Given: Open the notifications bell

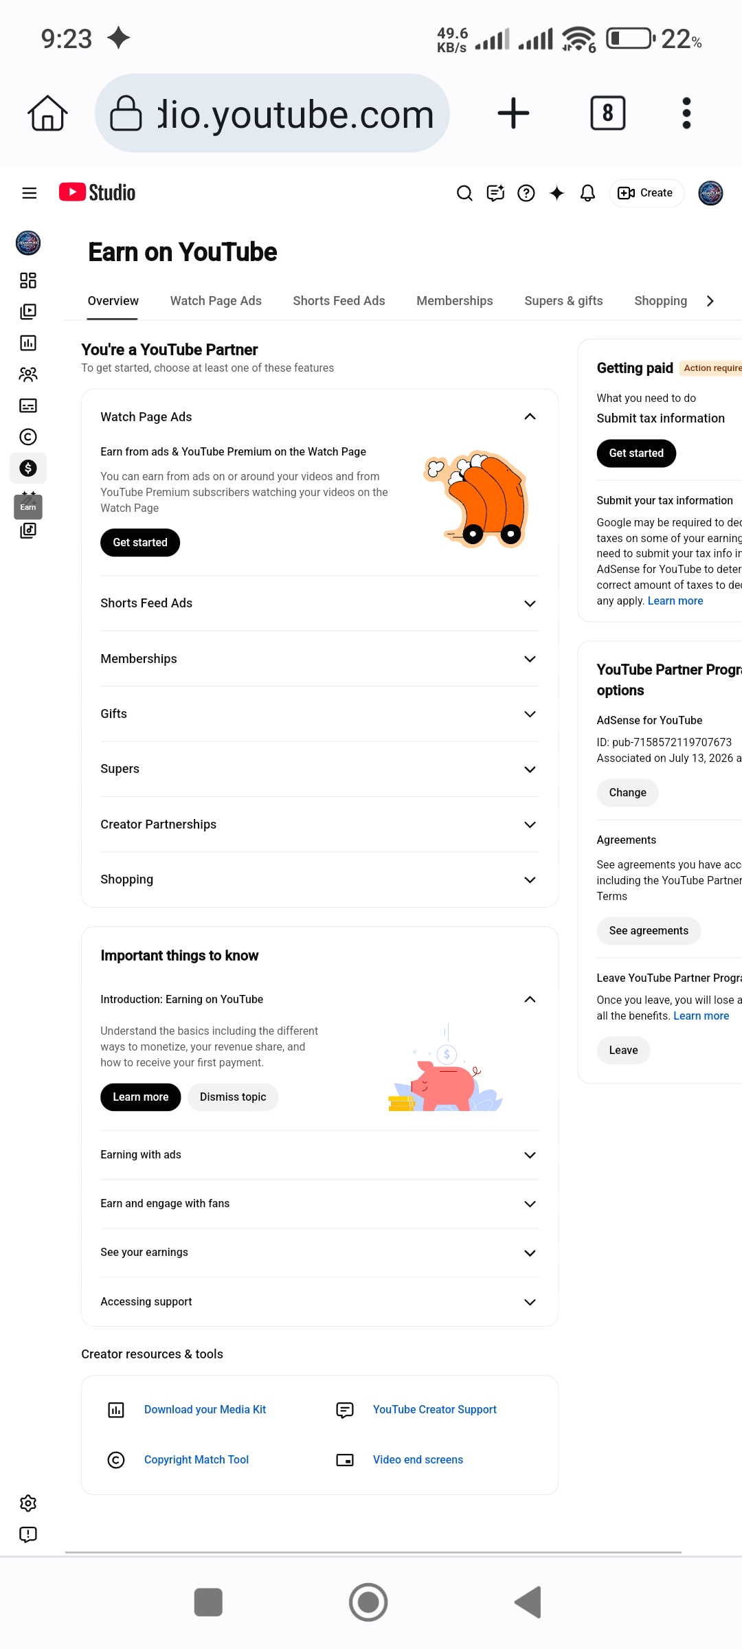Looking at the screenshot, I should click(x=587, y=193).
